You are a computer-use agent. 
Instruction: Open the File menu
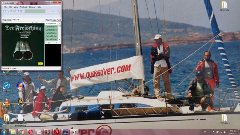pos(5,7)
